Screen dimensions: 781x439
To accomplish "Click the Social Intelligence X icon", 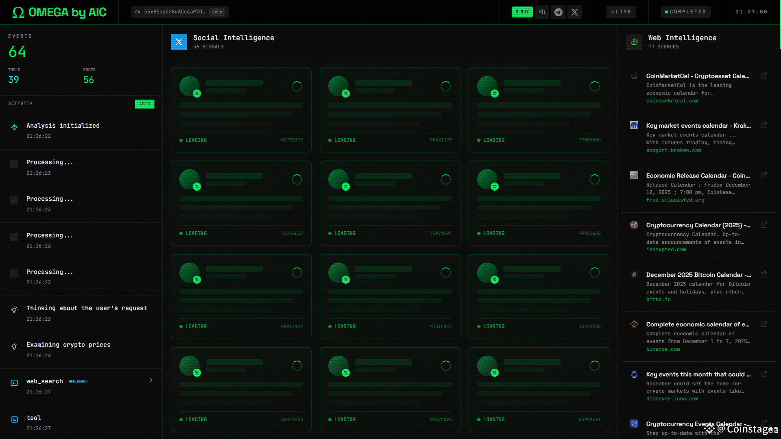I will click(179, 42).
